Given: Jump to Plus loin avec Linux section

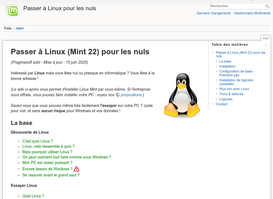Looking at the screenshot, I should click(x=234, y=89).
